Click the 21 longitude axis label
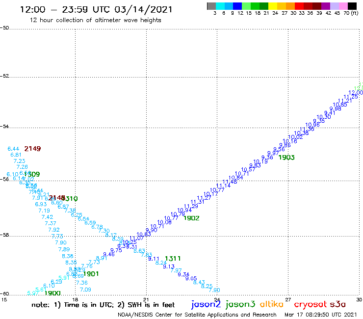Viewport: 363px width, 319px height. coord(146,300)
